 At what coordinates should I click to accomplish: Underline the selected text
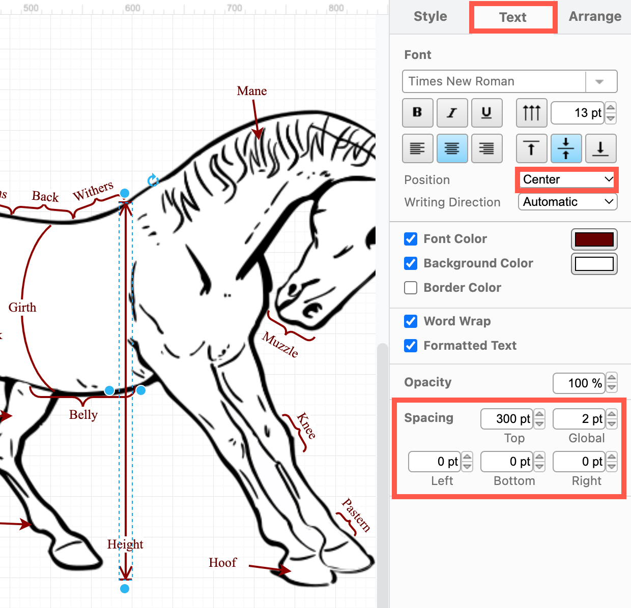pos(486,112)
